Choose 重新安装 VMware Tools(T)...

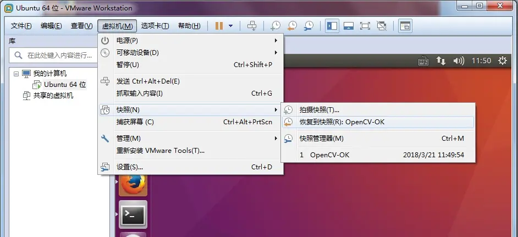[191, 151]
